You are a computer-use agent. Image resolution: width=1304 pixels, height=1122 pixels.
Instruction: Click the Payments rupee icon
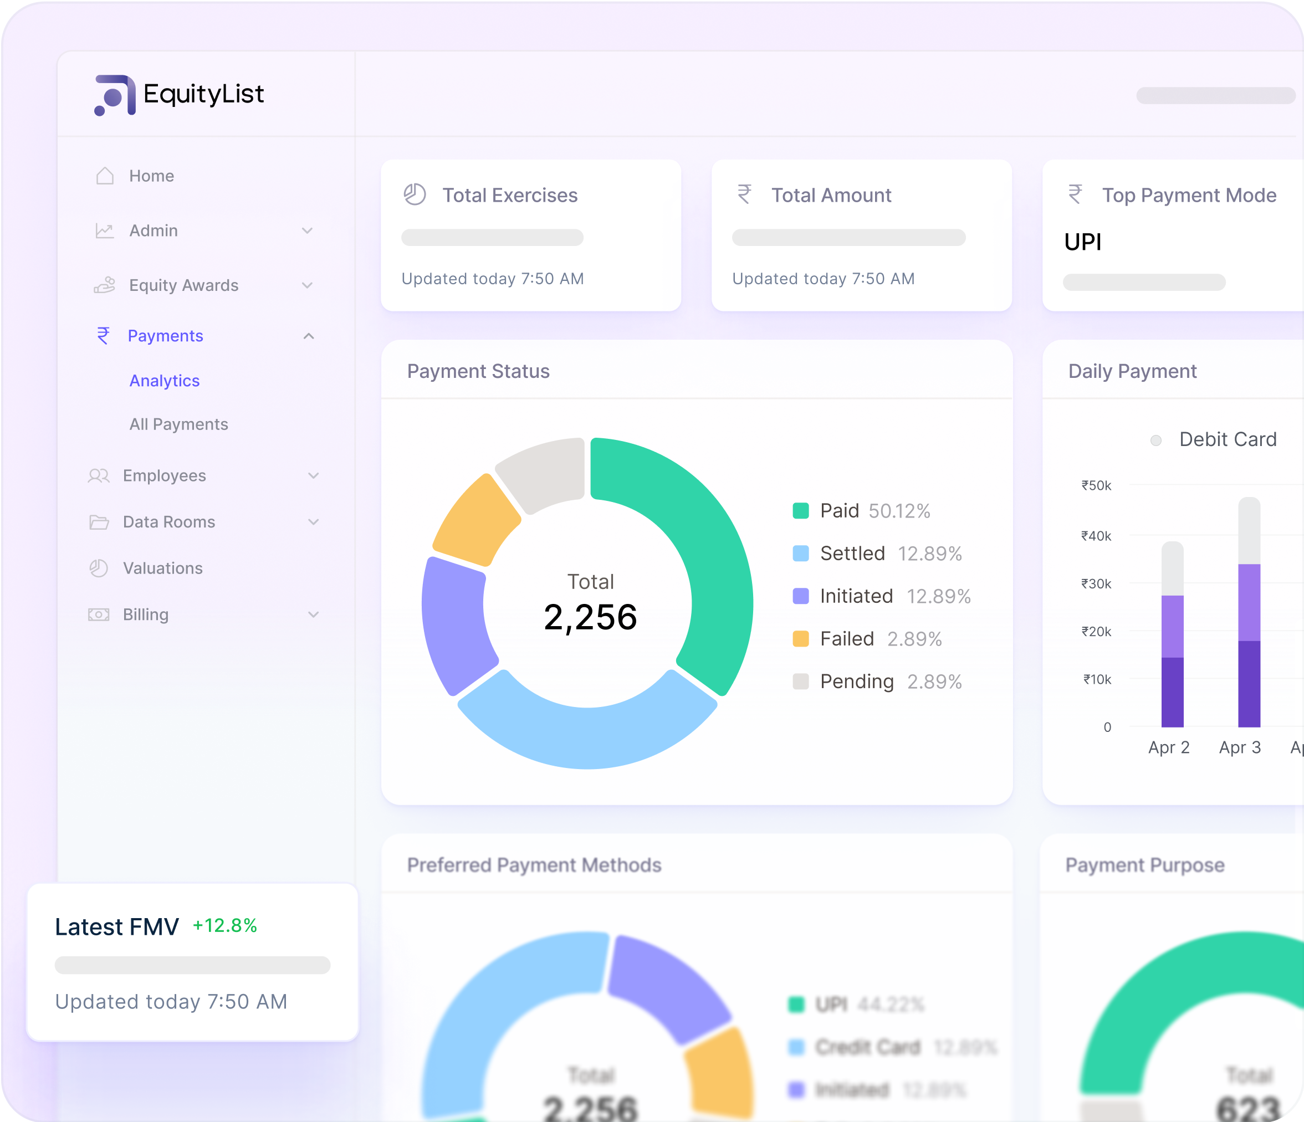(x=103, y=335)
